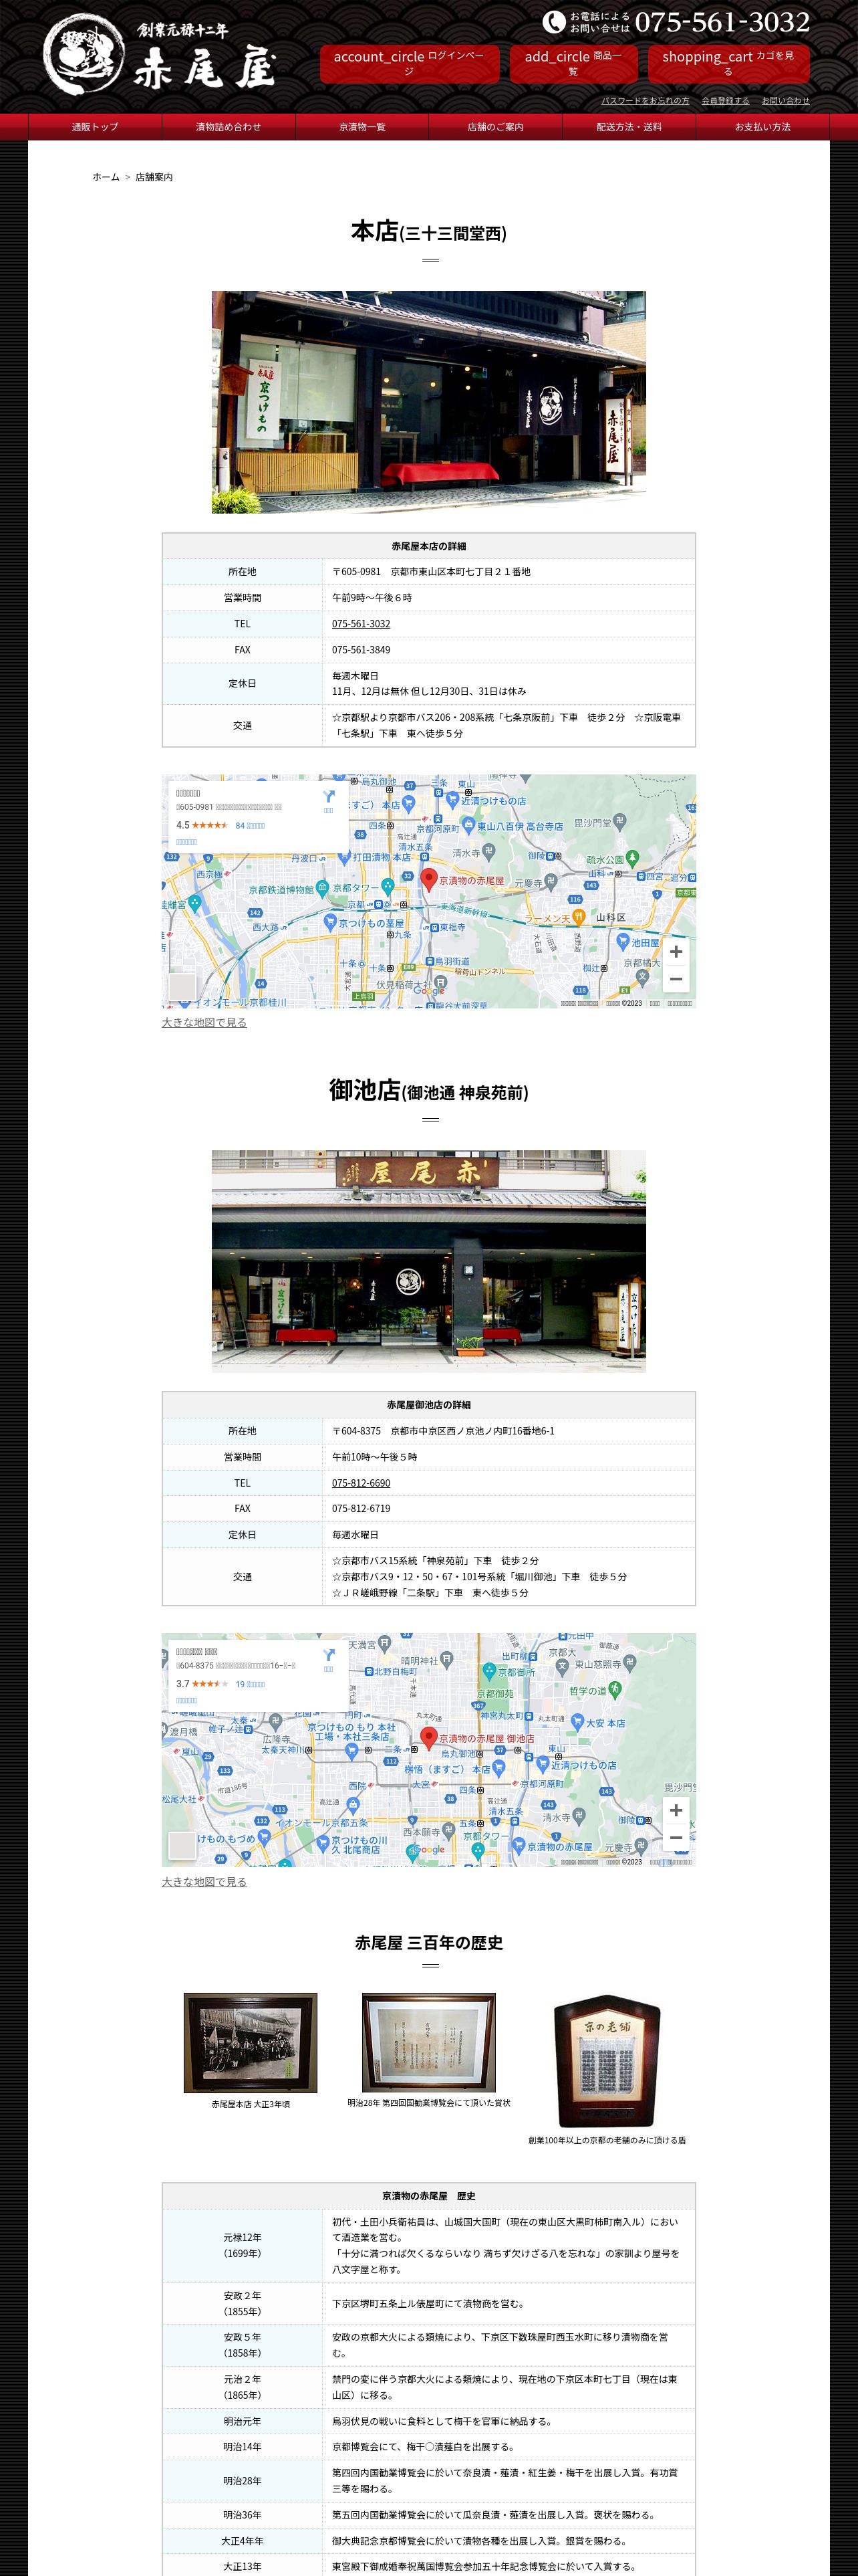Click red pin 京漬物の赤尾屋 御池店 on map
Viewport: 858px width, 2576px height.
(x=428, y=1738)
